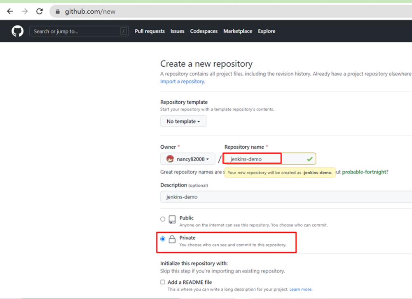This screenshot has height=299, width=412.
Task: Click the Learn more link
Action: [300, 290]
